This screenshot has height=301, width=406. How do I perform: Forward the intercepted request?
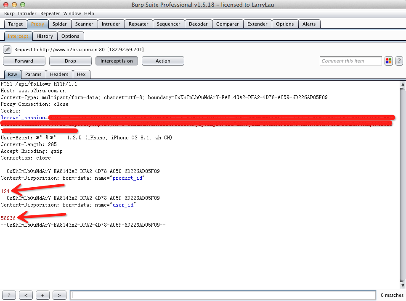[x=24, y=61]
